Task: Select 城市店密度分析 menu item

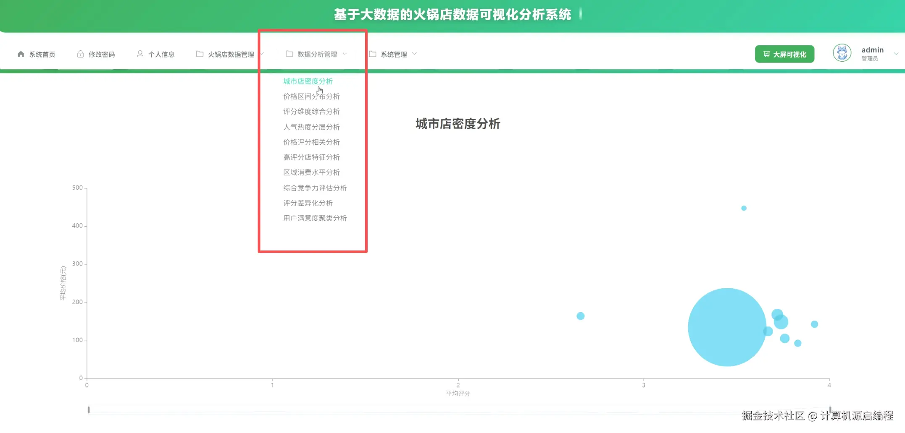Action: click(x=308, y=81)
